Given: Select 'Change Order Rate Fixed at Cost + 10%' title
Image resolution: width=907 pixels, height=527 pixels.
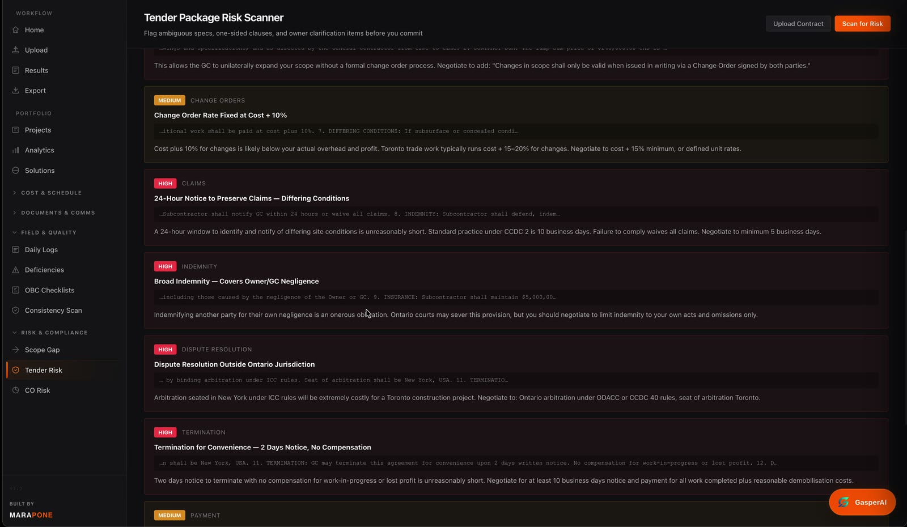Looking at the screenshot, I should 221,115.
